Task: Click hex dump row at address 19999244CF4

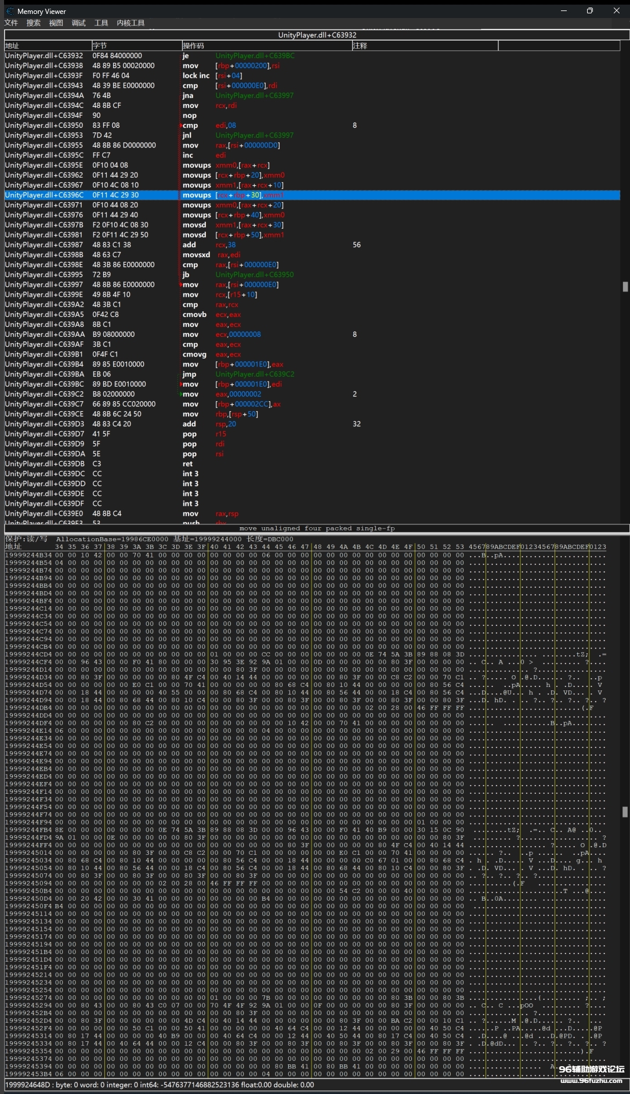Action: (x=232, y=662)
